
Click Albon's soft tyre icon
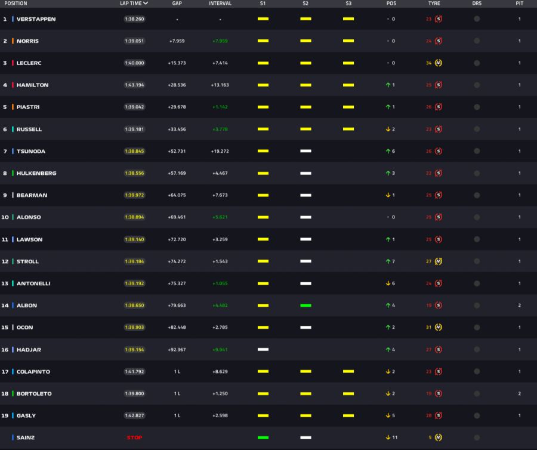click(439, 306)
